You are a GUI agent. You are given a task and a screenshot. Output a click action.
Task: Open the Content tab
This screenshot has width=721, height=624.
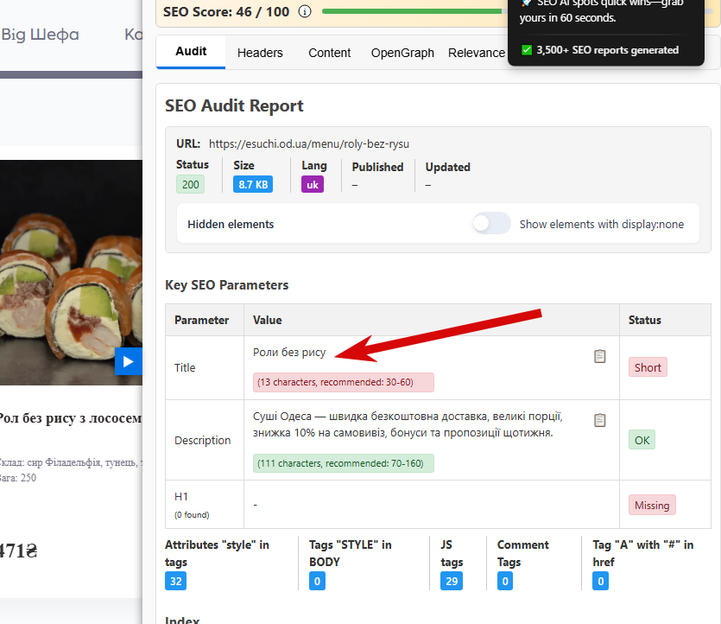coord(330,53)
